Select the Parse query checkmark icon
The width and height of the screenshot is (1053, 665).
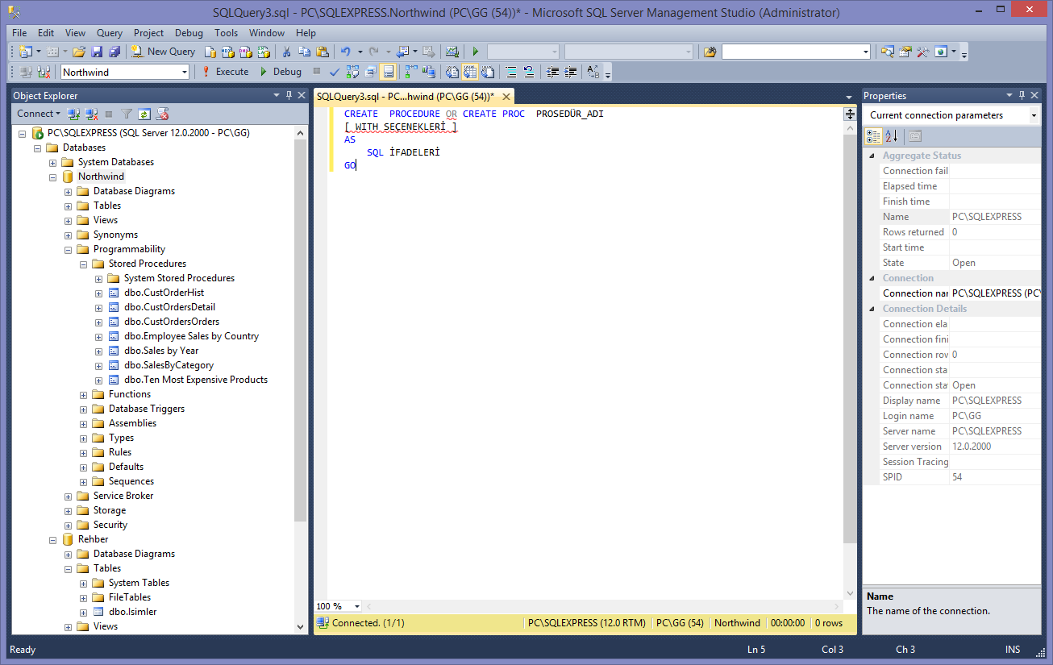334,71
